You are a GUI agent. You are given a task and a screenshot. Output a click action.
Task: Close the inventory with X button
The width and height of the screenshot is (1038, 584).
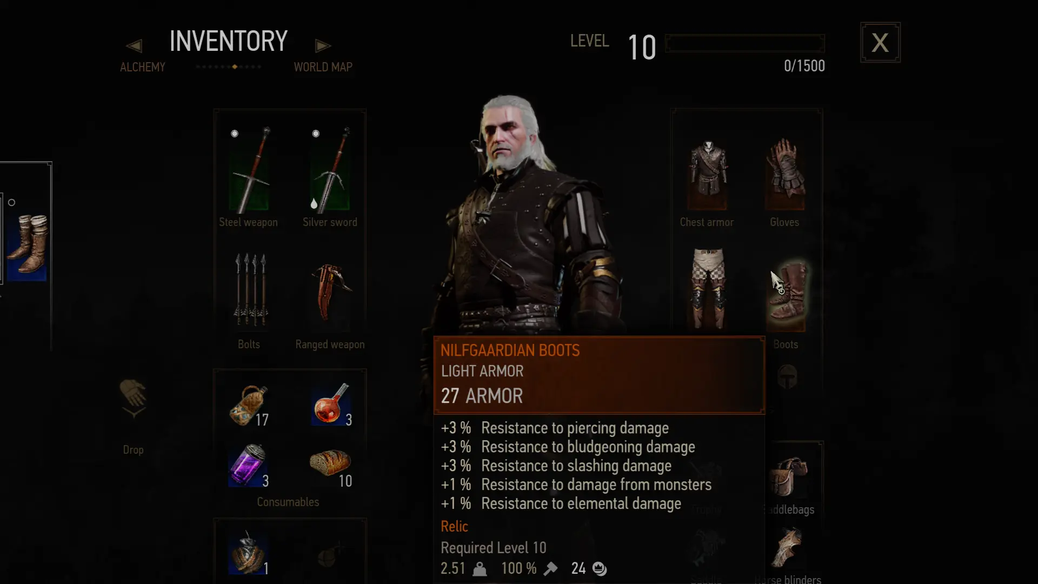(x=880, y=42)
